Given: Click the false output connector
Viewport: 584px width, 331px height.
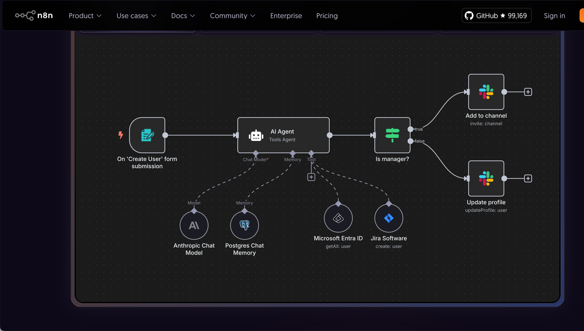Looking at the screenshot, I should (411, 141).
